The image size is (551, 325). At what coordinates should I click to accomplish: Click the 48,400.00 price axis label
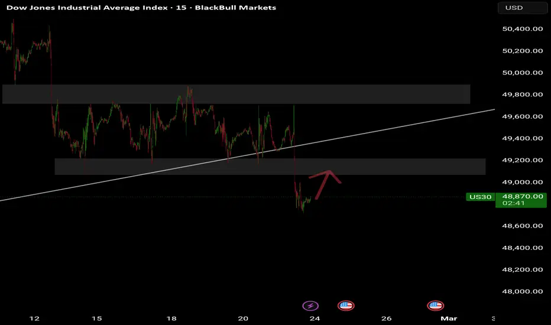[523, 248]
